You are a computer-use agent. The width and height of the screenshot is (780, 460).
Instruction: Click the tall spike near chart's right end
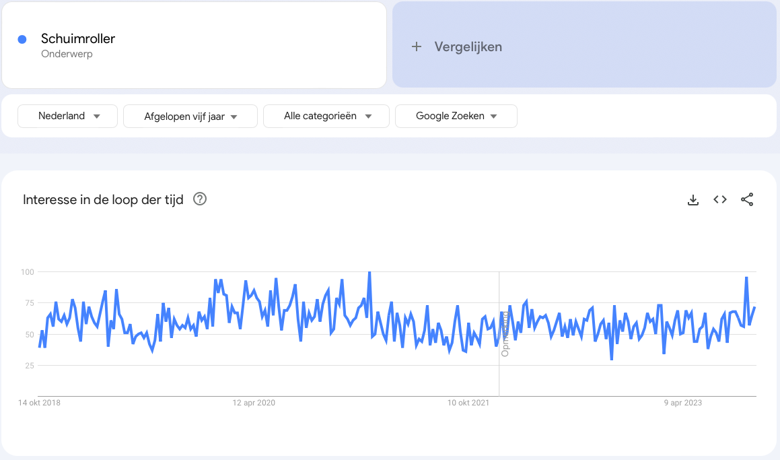coord(746,277)
